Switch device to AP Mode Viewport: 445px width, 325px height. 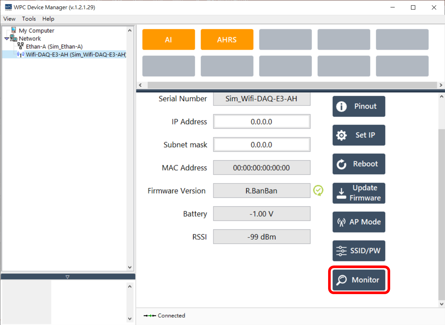[359, 222]
